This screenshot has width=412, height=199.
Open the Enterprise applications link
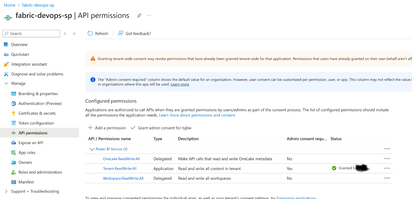(296, 198)
